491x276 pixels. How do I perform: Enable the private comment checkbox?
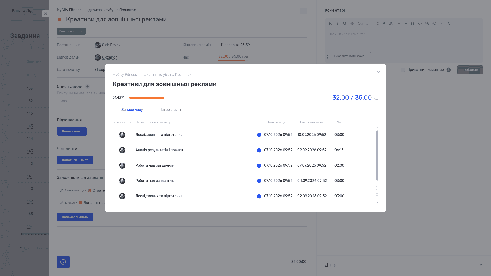click(x=403, y=70)
